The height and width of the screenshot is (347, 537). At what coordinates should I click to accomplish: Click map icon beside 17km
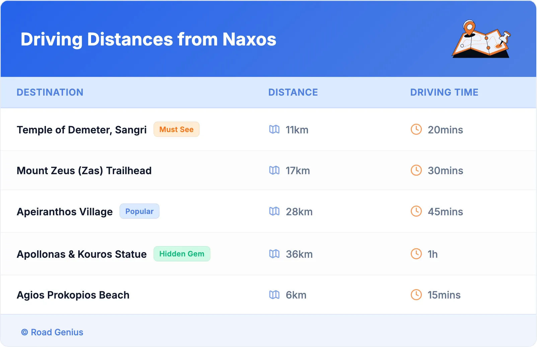tap(274, 170)
